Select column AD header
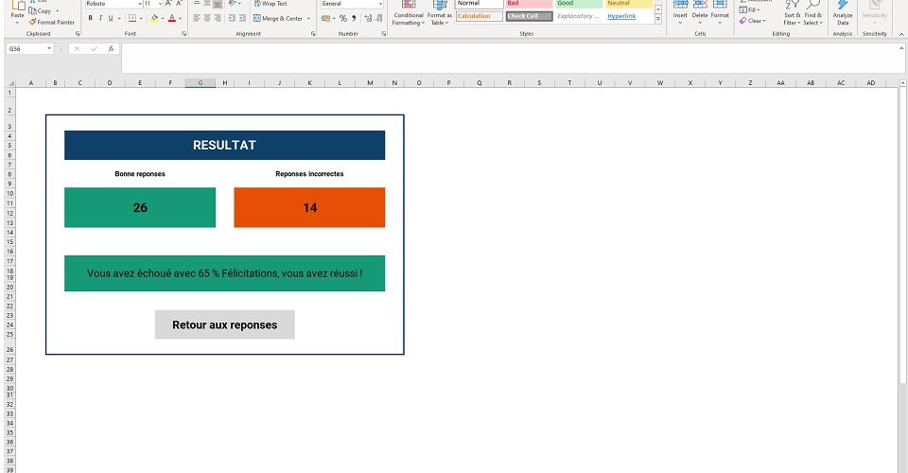This screenshot has height=473, width=908. point(871,83)
